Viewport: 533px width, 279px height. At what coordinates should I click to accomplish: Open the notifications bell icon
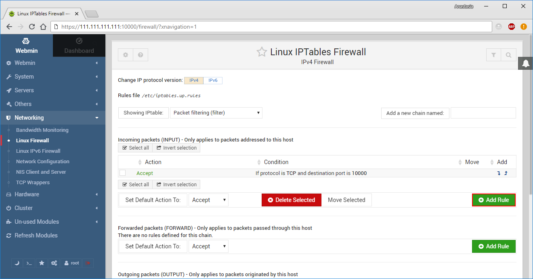pyautogui.click(x=525, y=63)
